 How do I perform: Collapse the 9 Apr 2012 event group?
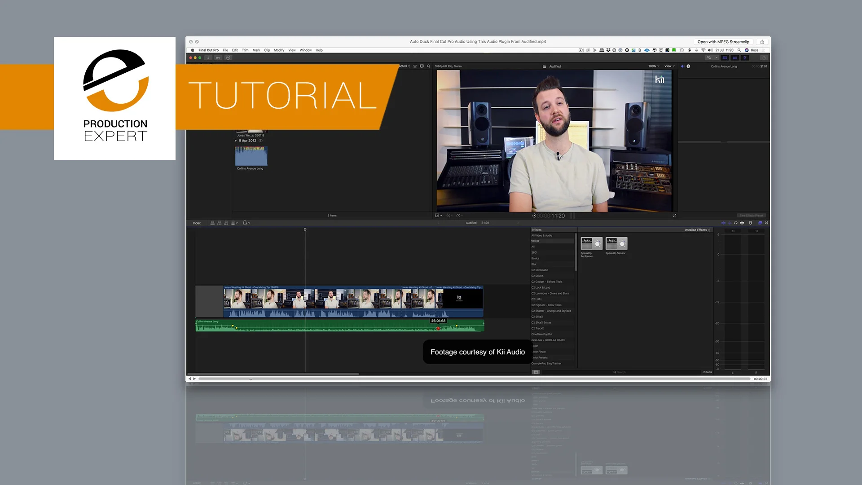click(x=236, y=141)
